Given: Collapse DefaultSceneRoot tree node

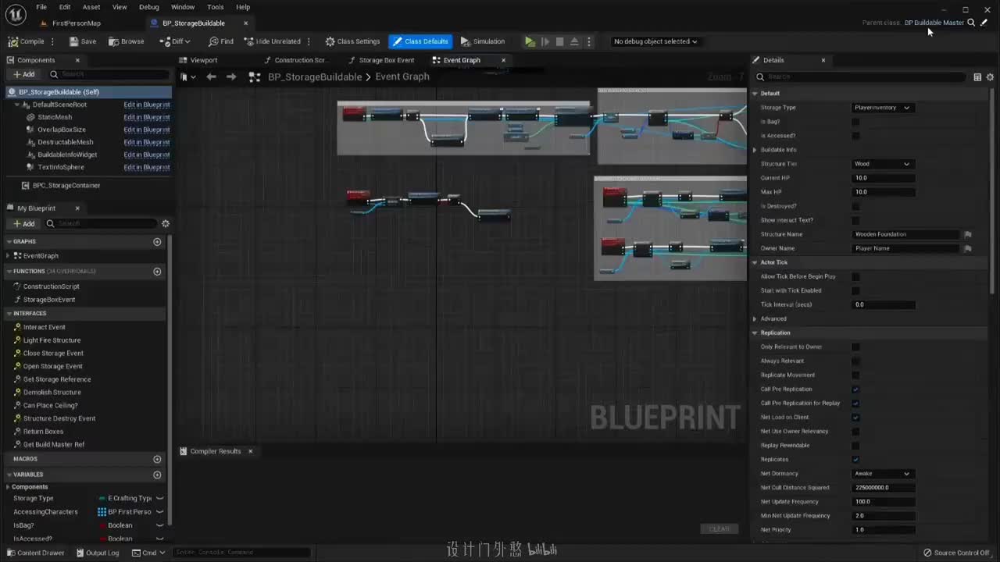Looking at the screenshot, I should [17, 105].
